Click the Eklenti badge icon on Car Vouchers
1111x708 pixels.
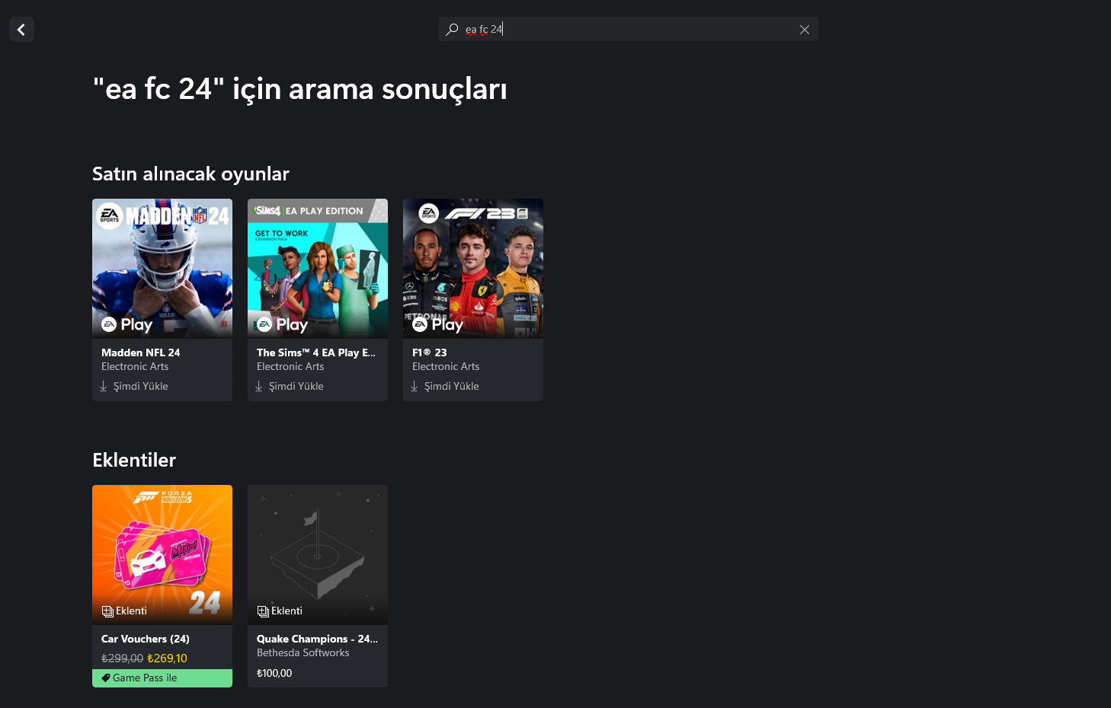point(107,611)
